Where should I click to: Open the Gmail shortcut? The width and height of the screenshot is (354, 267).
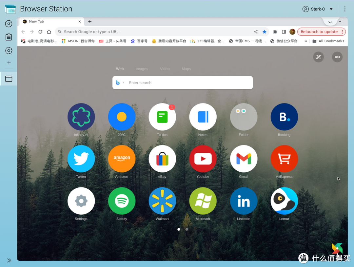pos(244,159)
